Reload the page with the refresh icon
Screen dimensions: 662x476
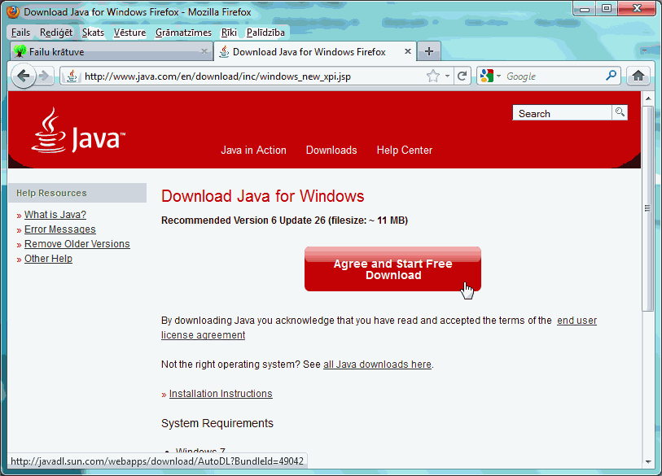(462, 76)
